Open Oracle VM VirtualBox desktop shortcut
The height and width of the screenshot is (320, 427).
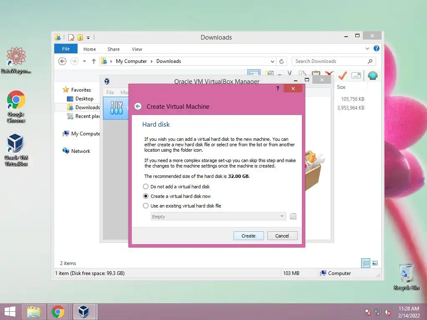pyautogui.click(x=16, y=150)
